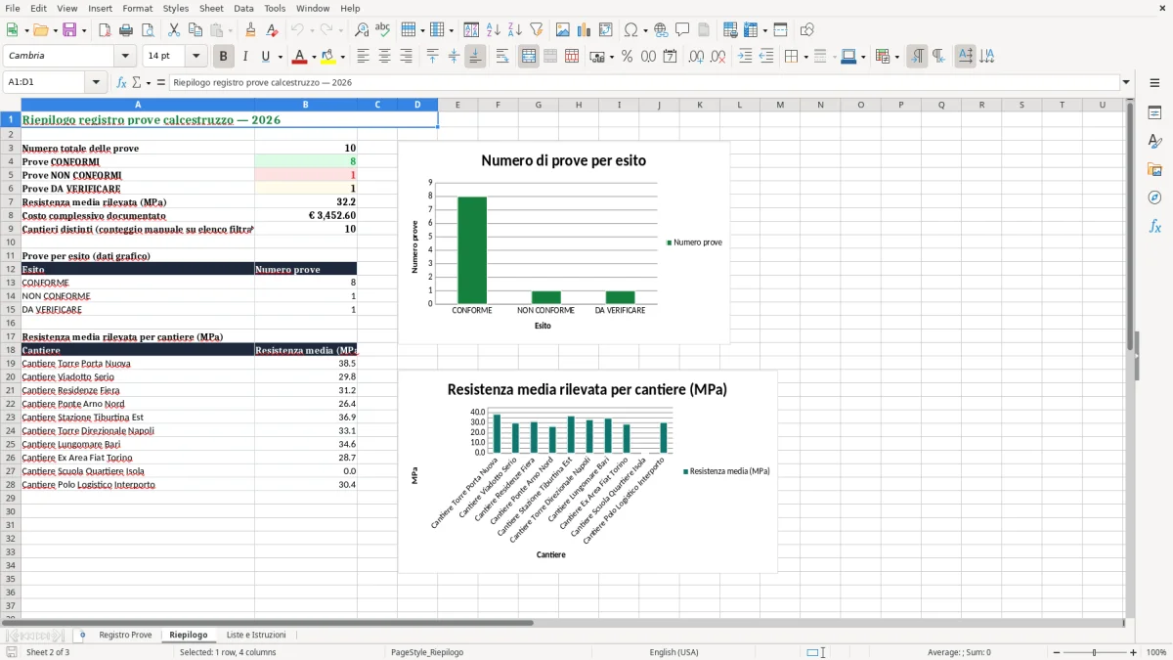The height and width of the screenshot is (660, 1173).
Task: Export directly as PDF
Action: 105,30
